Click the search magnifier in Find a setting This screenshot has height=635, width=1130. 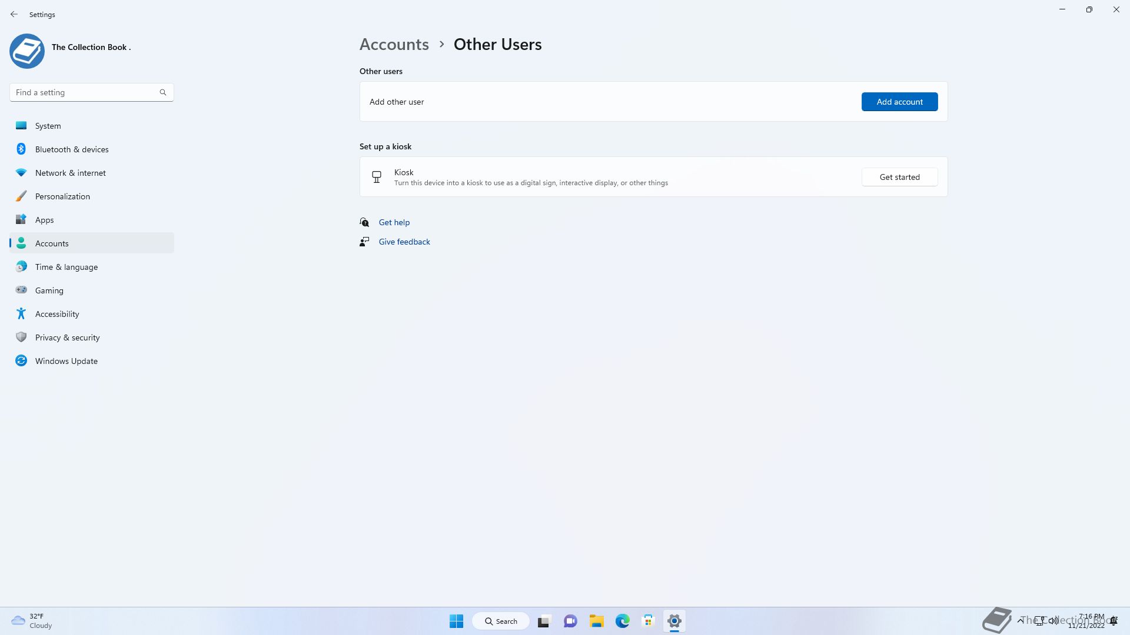coord(163,92)
